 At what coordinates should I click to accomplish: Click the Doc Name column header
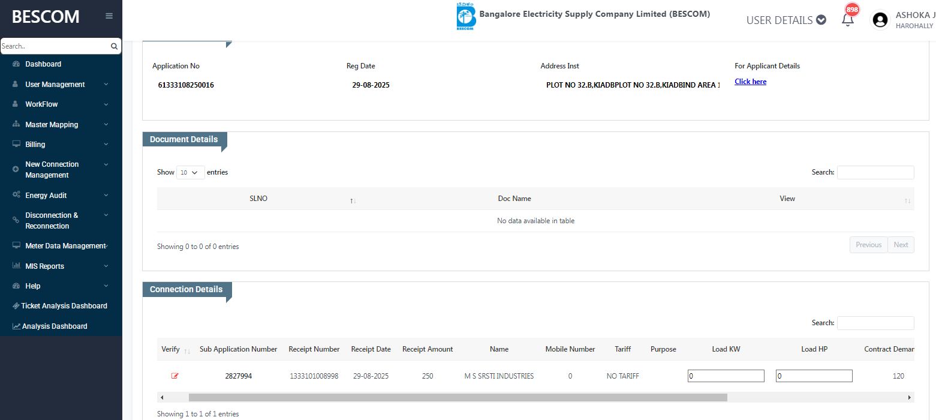click(514, 199)
